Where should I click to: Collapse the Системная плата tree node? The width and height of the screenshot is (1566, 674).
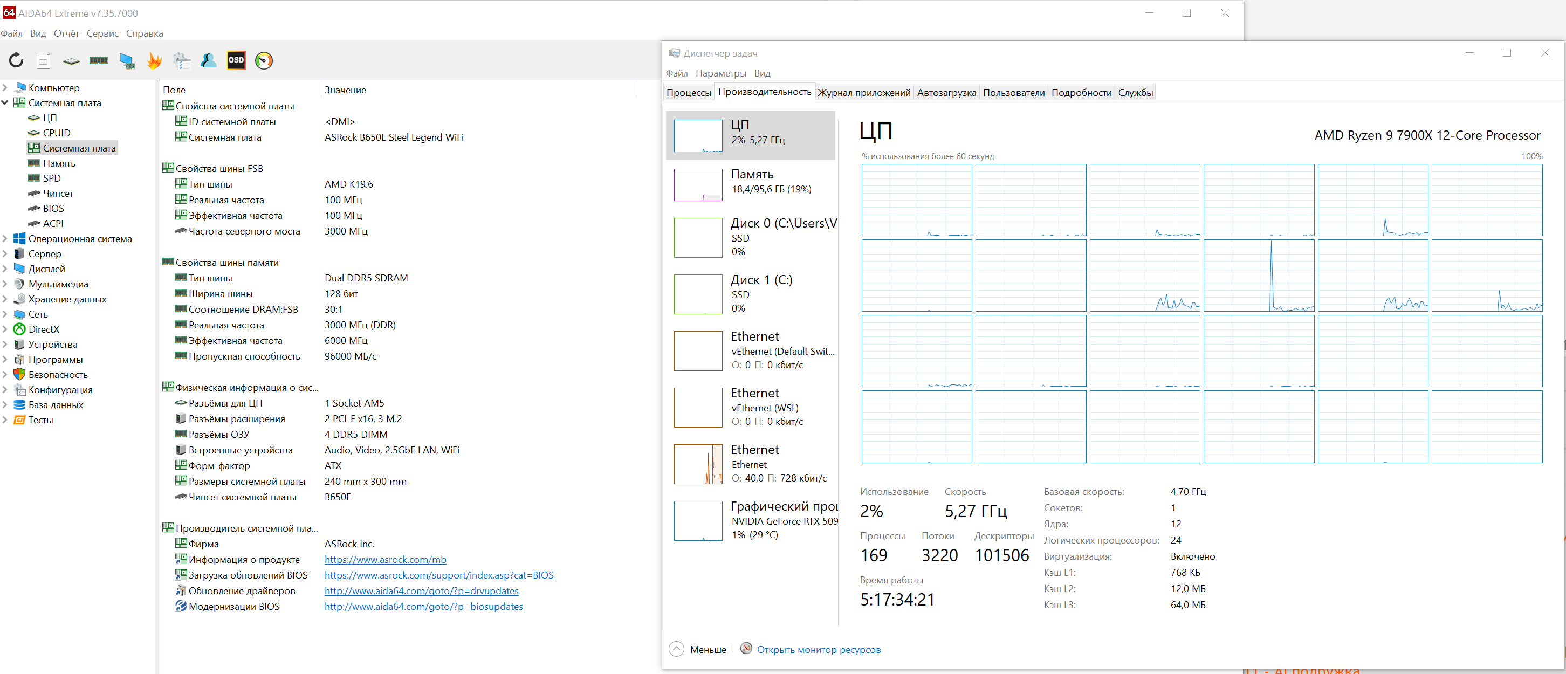pos(5,102)
